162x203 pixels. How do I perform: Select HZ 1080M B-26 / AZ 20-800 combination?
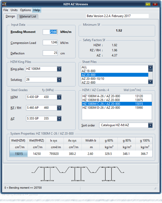pyautogui.click(x=117, y=100)
